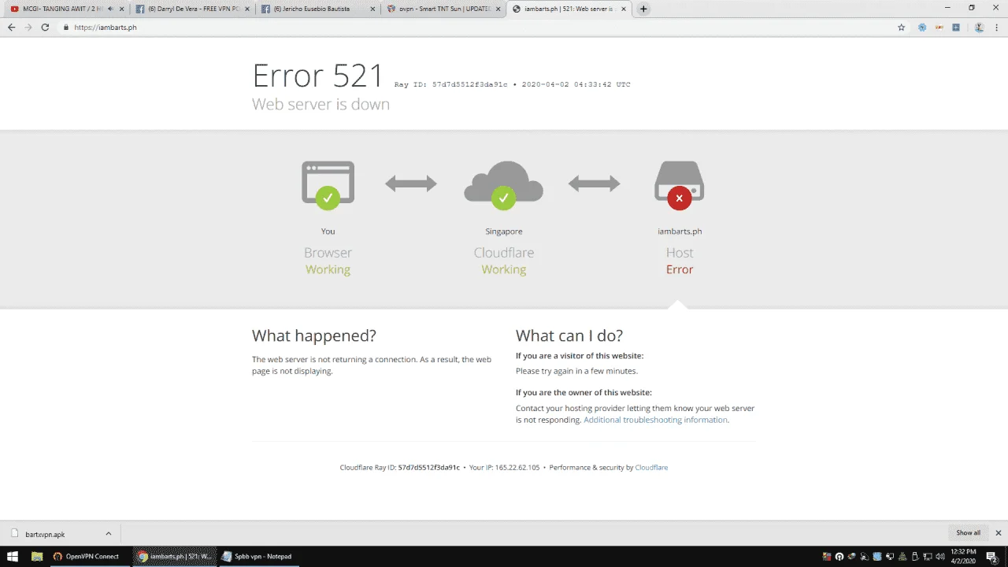This screenshot has height=567, width=1008.
Task: Open downloaded bart.vpn.apk file
Action: [x=45, y=534]
